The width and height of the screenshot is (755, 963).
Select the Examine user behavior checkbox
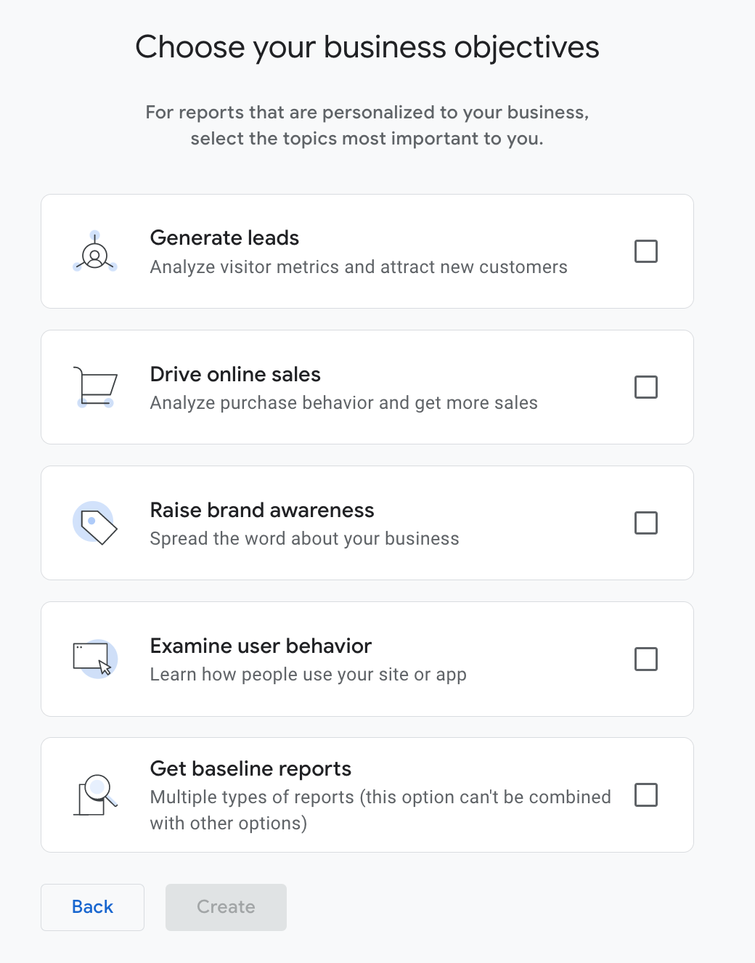coord(646,659)
